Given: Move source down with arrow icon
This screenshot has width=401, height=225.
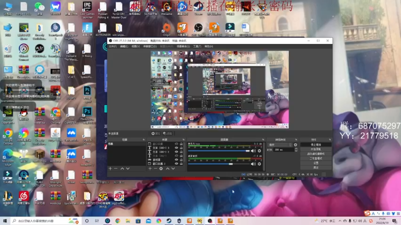Looking at the screenshot, I should [x=173, y=168].
